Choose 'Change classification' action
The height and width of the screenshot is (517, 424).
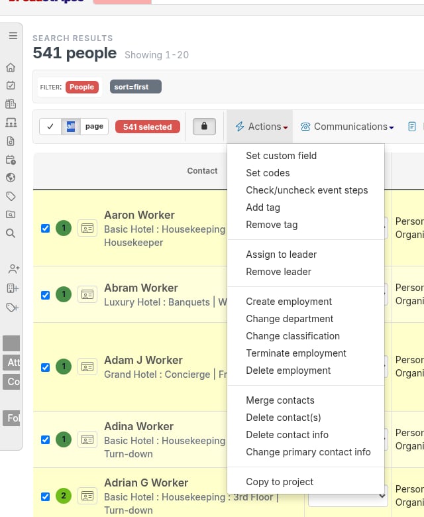click(293, 336)
